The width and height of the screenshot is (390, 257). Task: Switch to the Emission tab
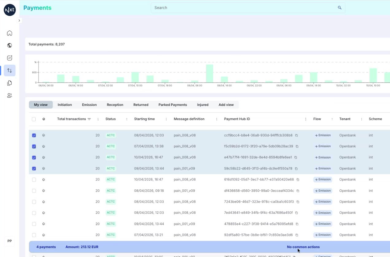tap(89, 105)
